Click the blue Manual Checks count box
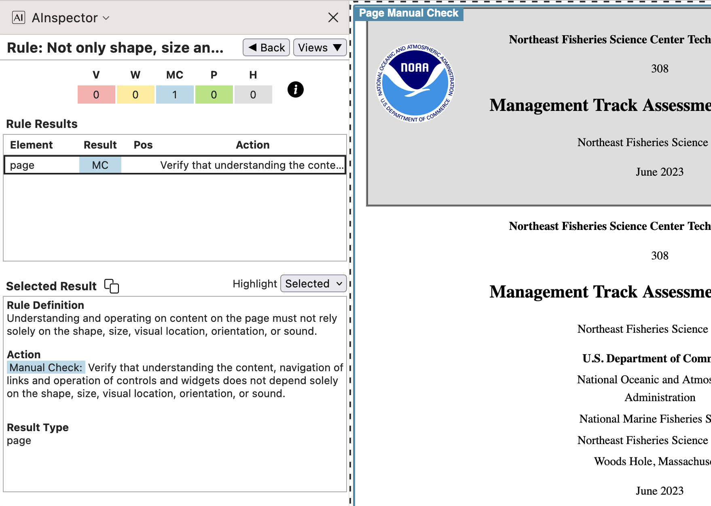This screenshot has height=506, width=711. 175,94
